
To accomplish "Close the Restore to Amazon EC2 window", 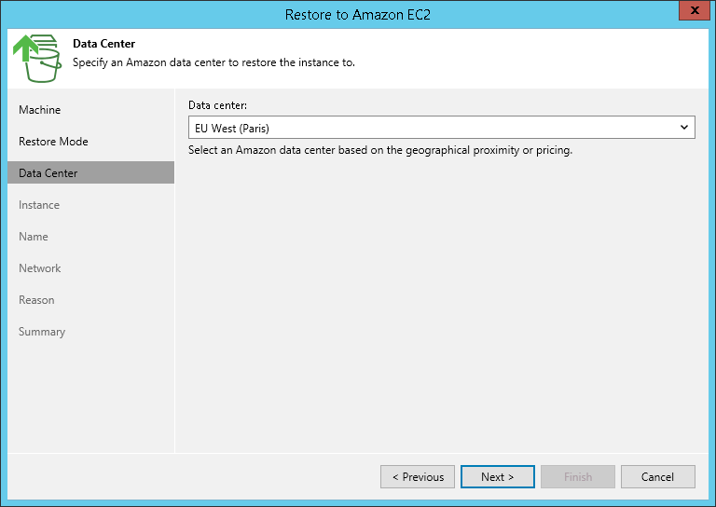I will click(x=695, y=10).
